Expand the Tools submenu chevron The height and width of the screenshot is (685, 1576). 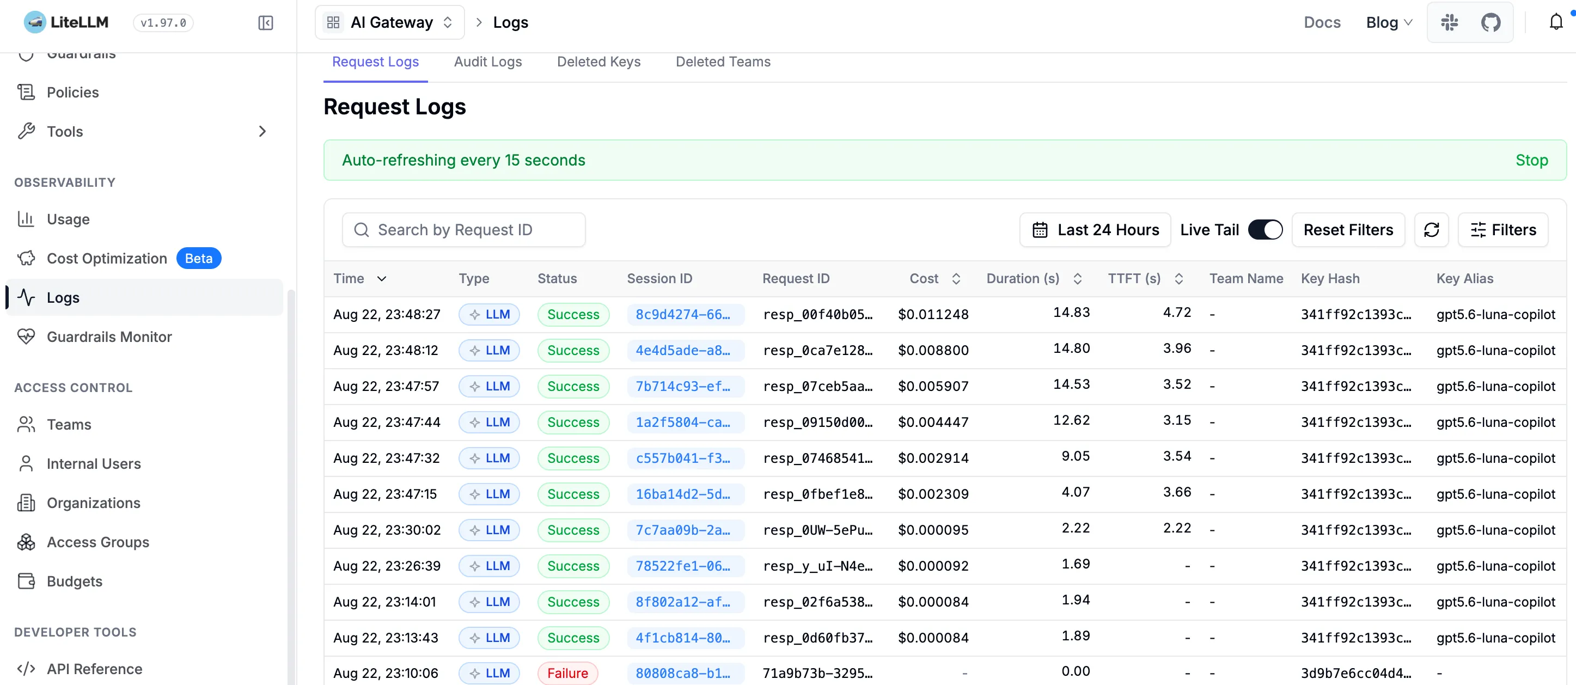[262, 131]
